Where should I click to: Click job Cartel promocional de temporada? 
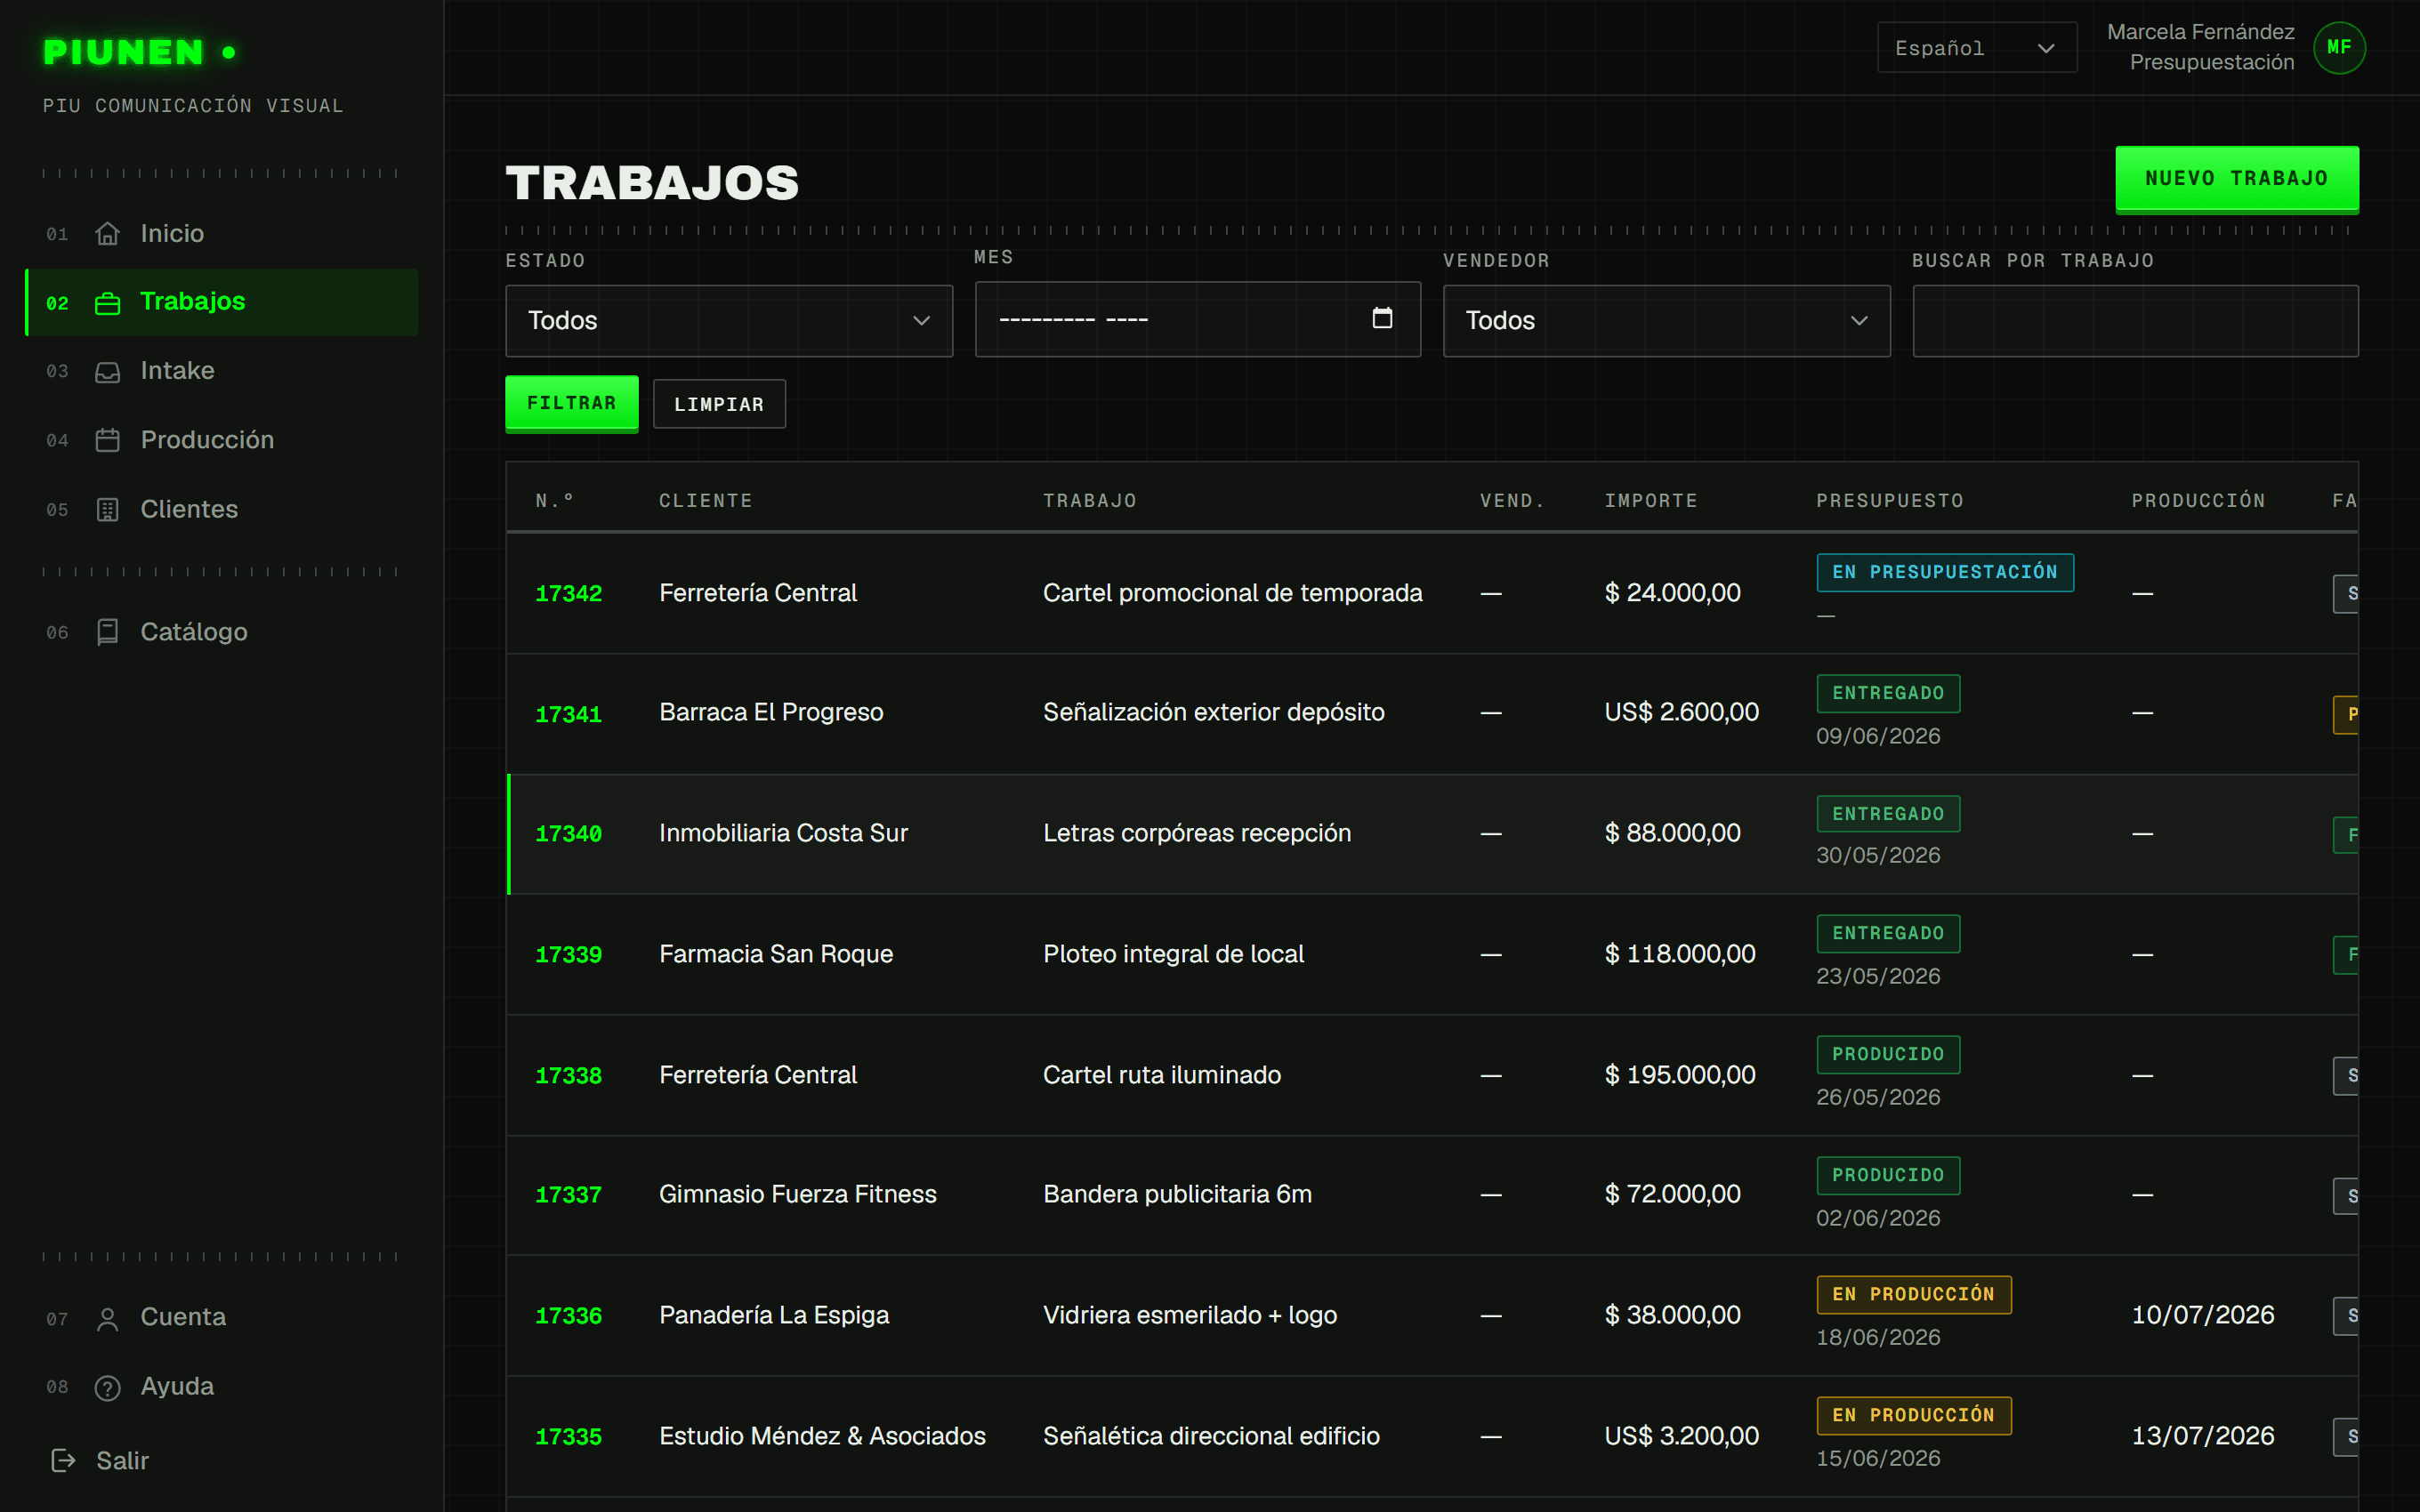1232,593
